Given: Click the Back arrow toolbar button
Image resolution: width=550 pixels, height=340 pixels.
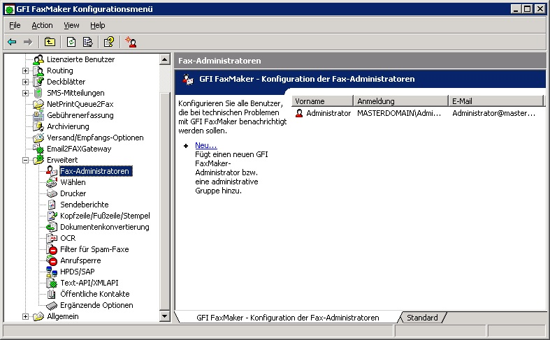Looking at the screenshot, I should (x=12, y=42).
